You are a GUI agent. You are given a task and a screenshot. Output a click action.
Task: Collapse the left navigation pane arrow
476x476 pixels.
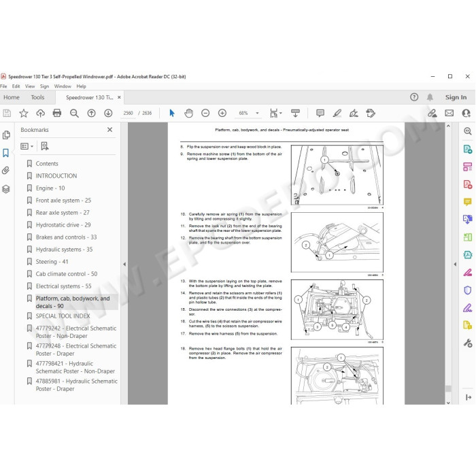click(x=124, y=264)
